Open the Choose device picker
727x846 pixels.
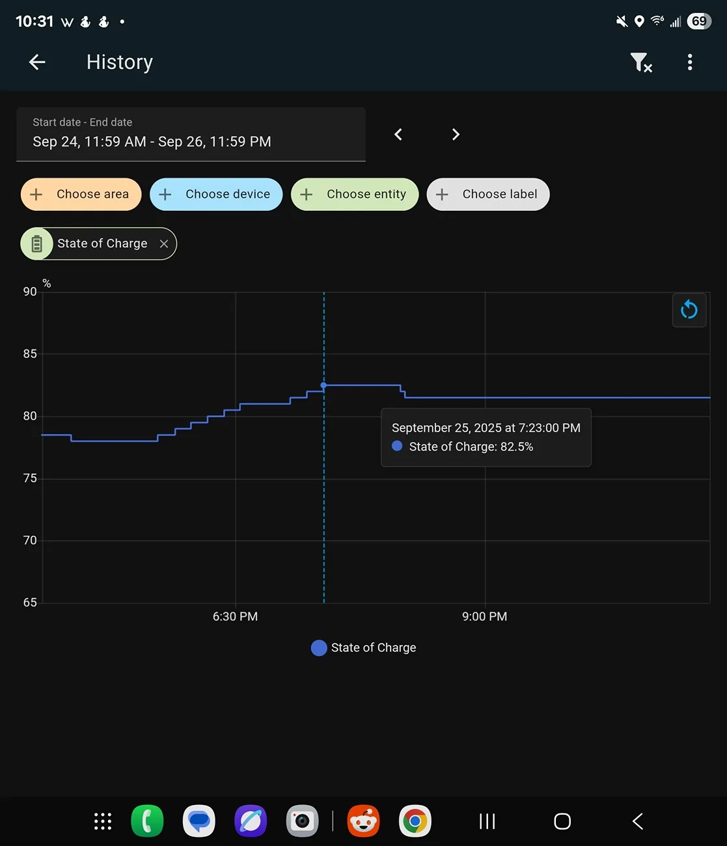216,194
